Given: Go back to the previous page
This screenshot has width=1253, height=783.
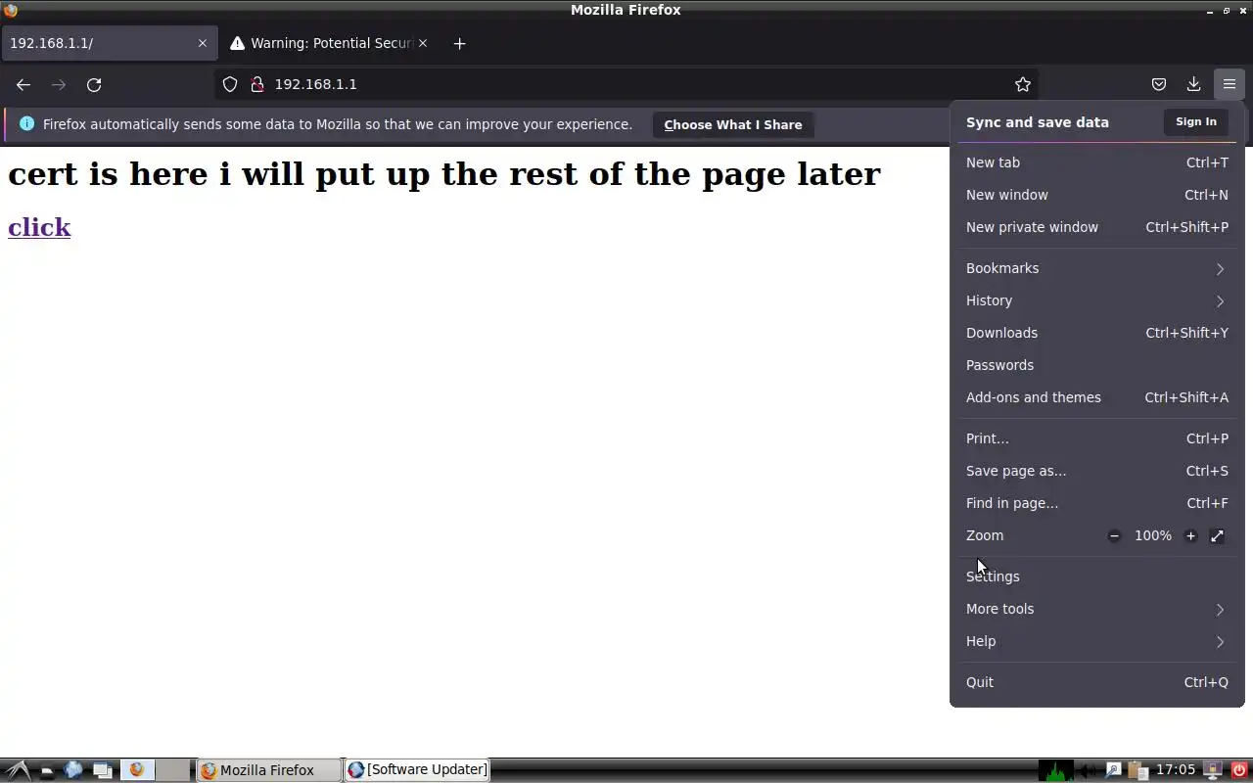Looking at the screenshot, I should [23, 85].
